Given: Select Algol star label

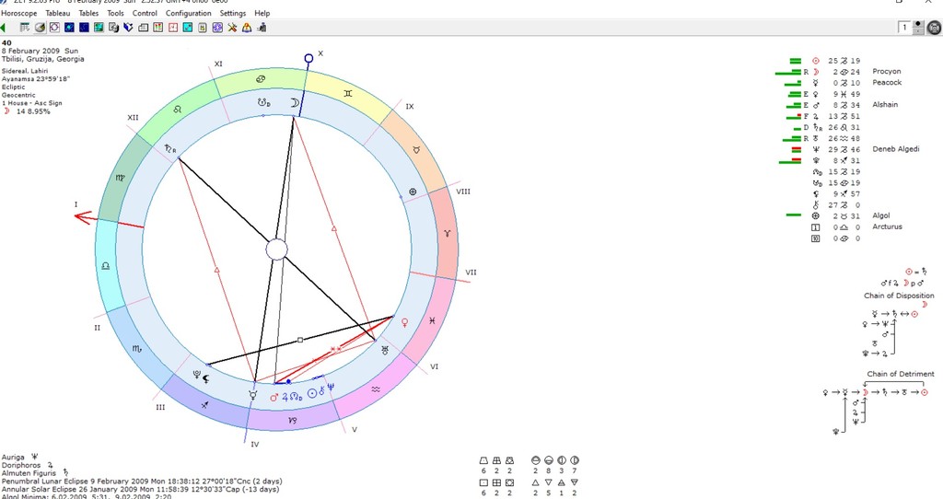Looking at the screenshot, I should (881, 215).
